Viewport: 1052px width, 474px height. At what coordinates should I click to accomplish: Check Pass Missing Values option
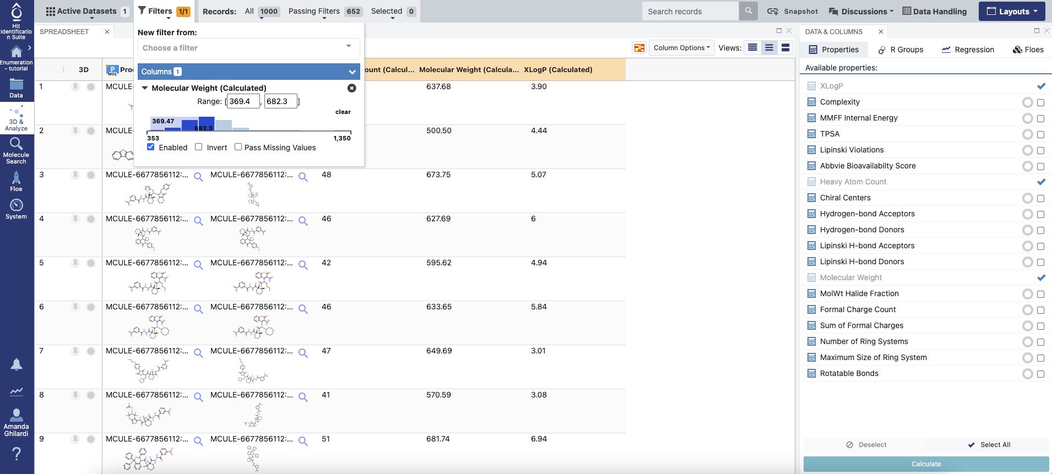238,147
